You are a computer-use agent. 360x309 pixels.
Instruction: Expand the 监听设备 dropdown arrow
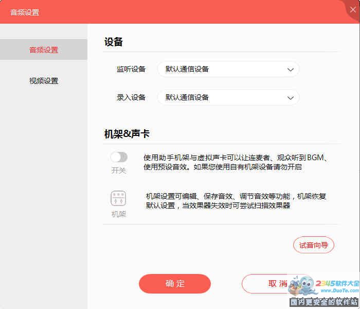click(x=291, y=70)
